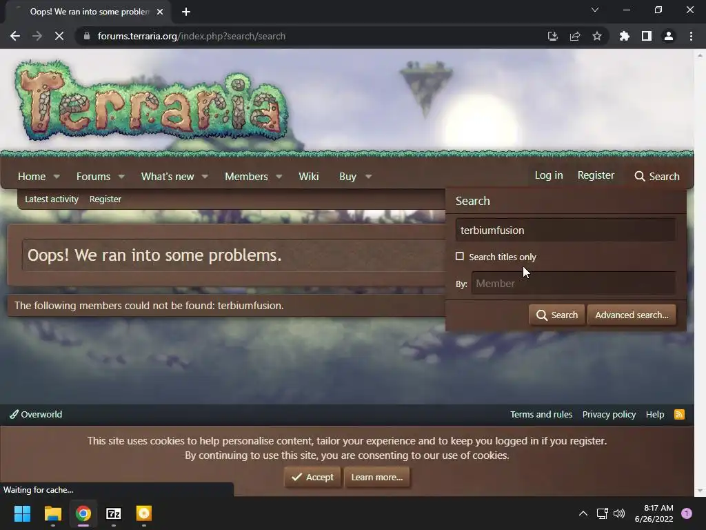
Task: Open Chrome's three-dot menu
Action: (x=691, y=36)
